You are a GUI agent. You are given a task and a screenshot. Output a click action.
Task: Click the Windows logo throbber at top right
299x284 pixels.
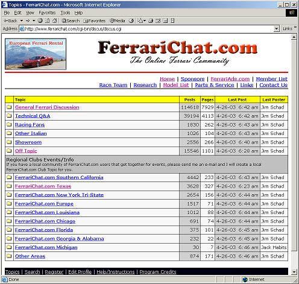(292, 13)
